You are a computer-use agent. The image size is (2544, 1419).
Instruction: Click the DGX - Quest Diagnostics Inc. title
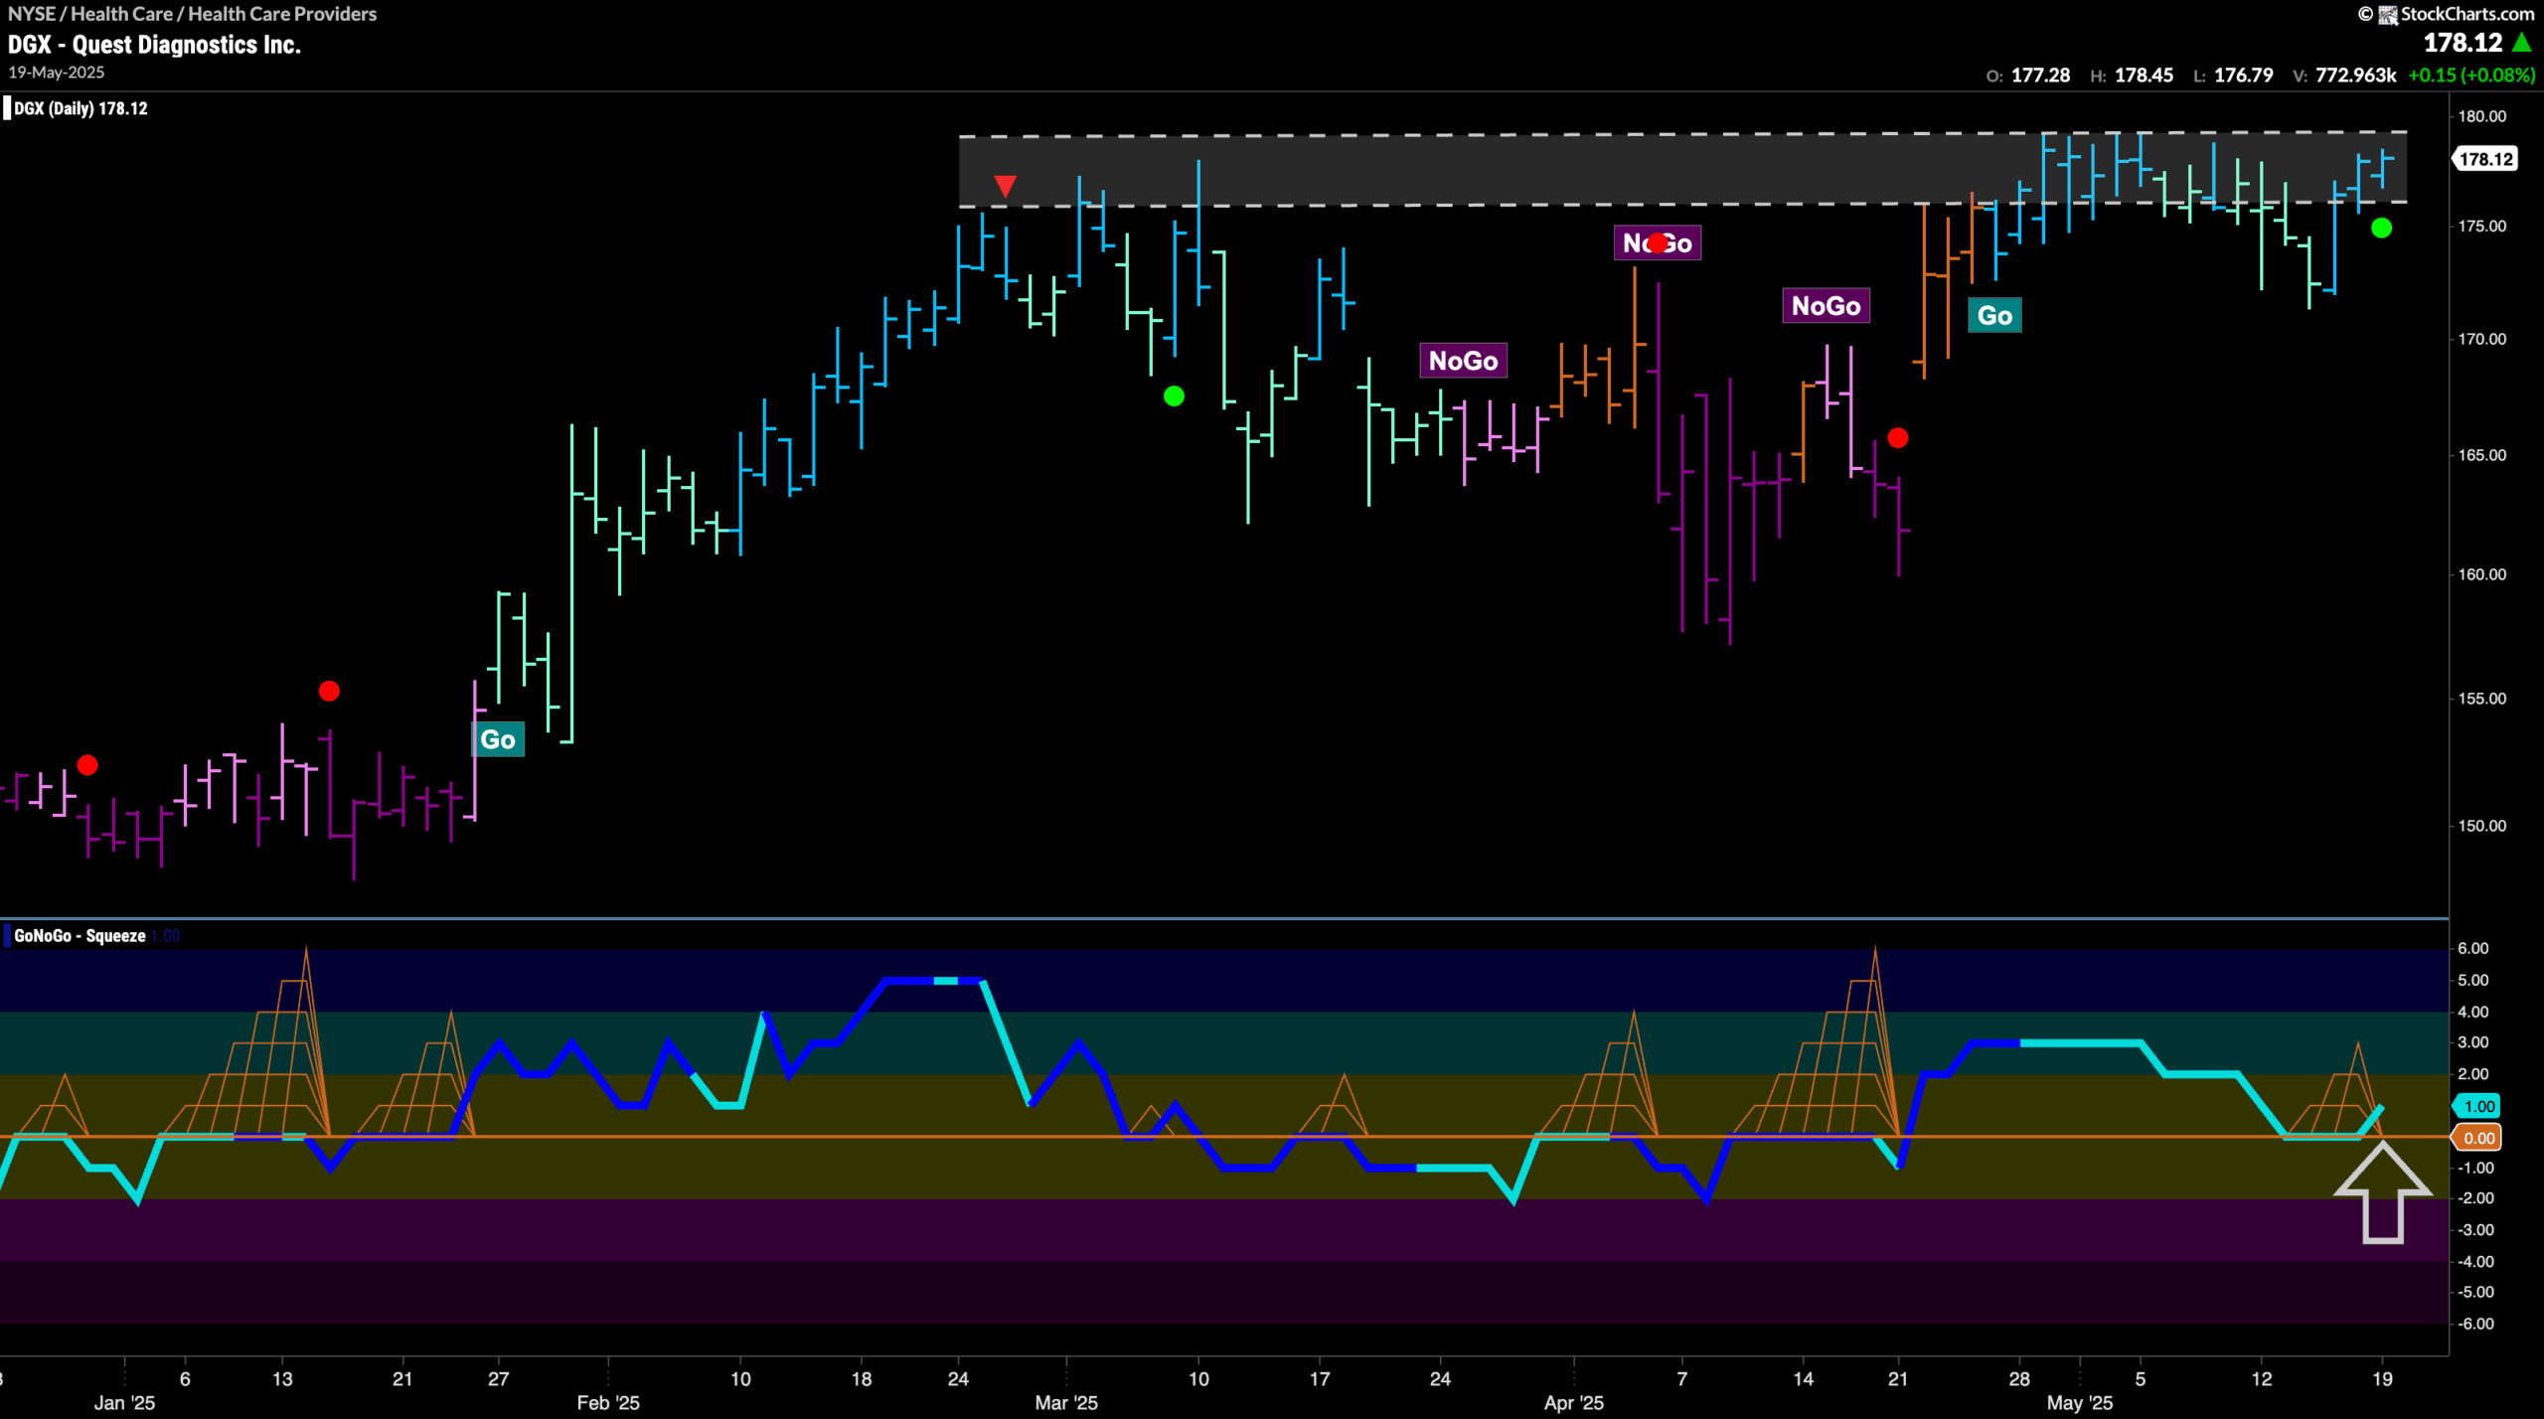pos(154,45)
